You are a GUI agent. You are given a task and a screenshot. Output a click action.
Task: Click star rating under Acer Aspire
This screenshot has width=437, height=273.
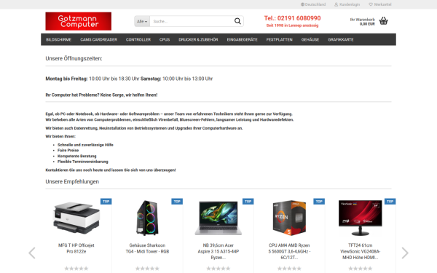tap(219, 268)
